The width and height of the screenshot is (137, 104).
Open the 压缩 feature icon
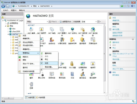point(31,84)
